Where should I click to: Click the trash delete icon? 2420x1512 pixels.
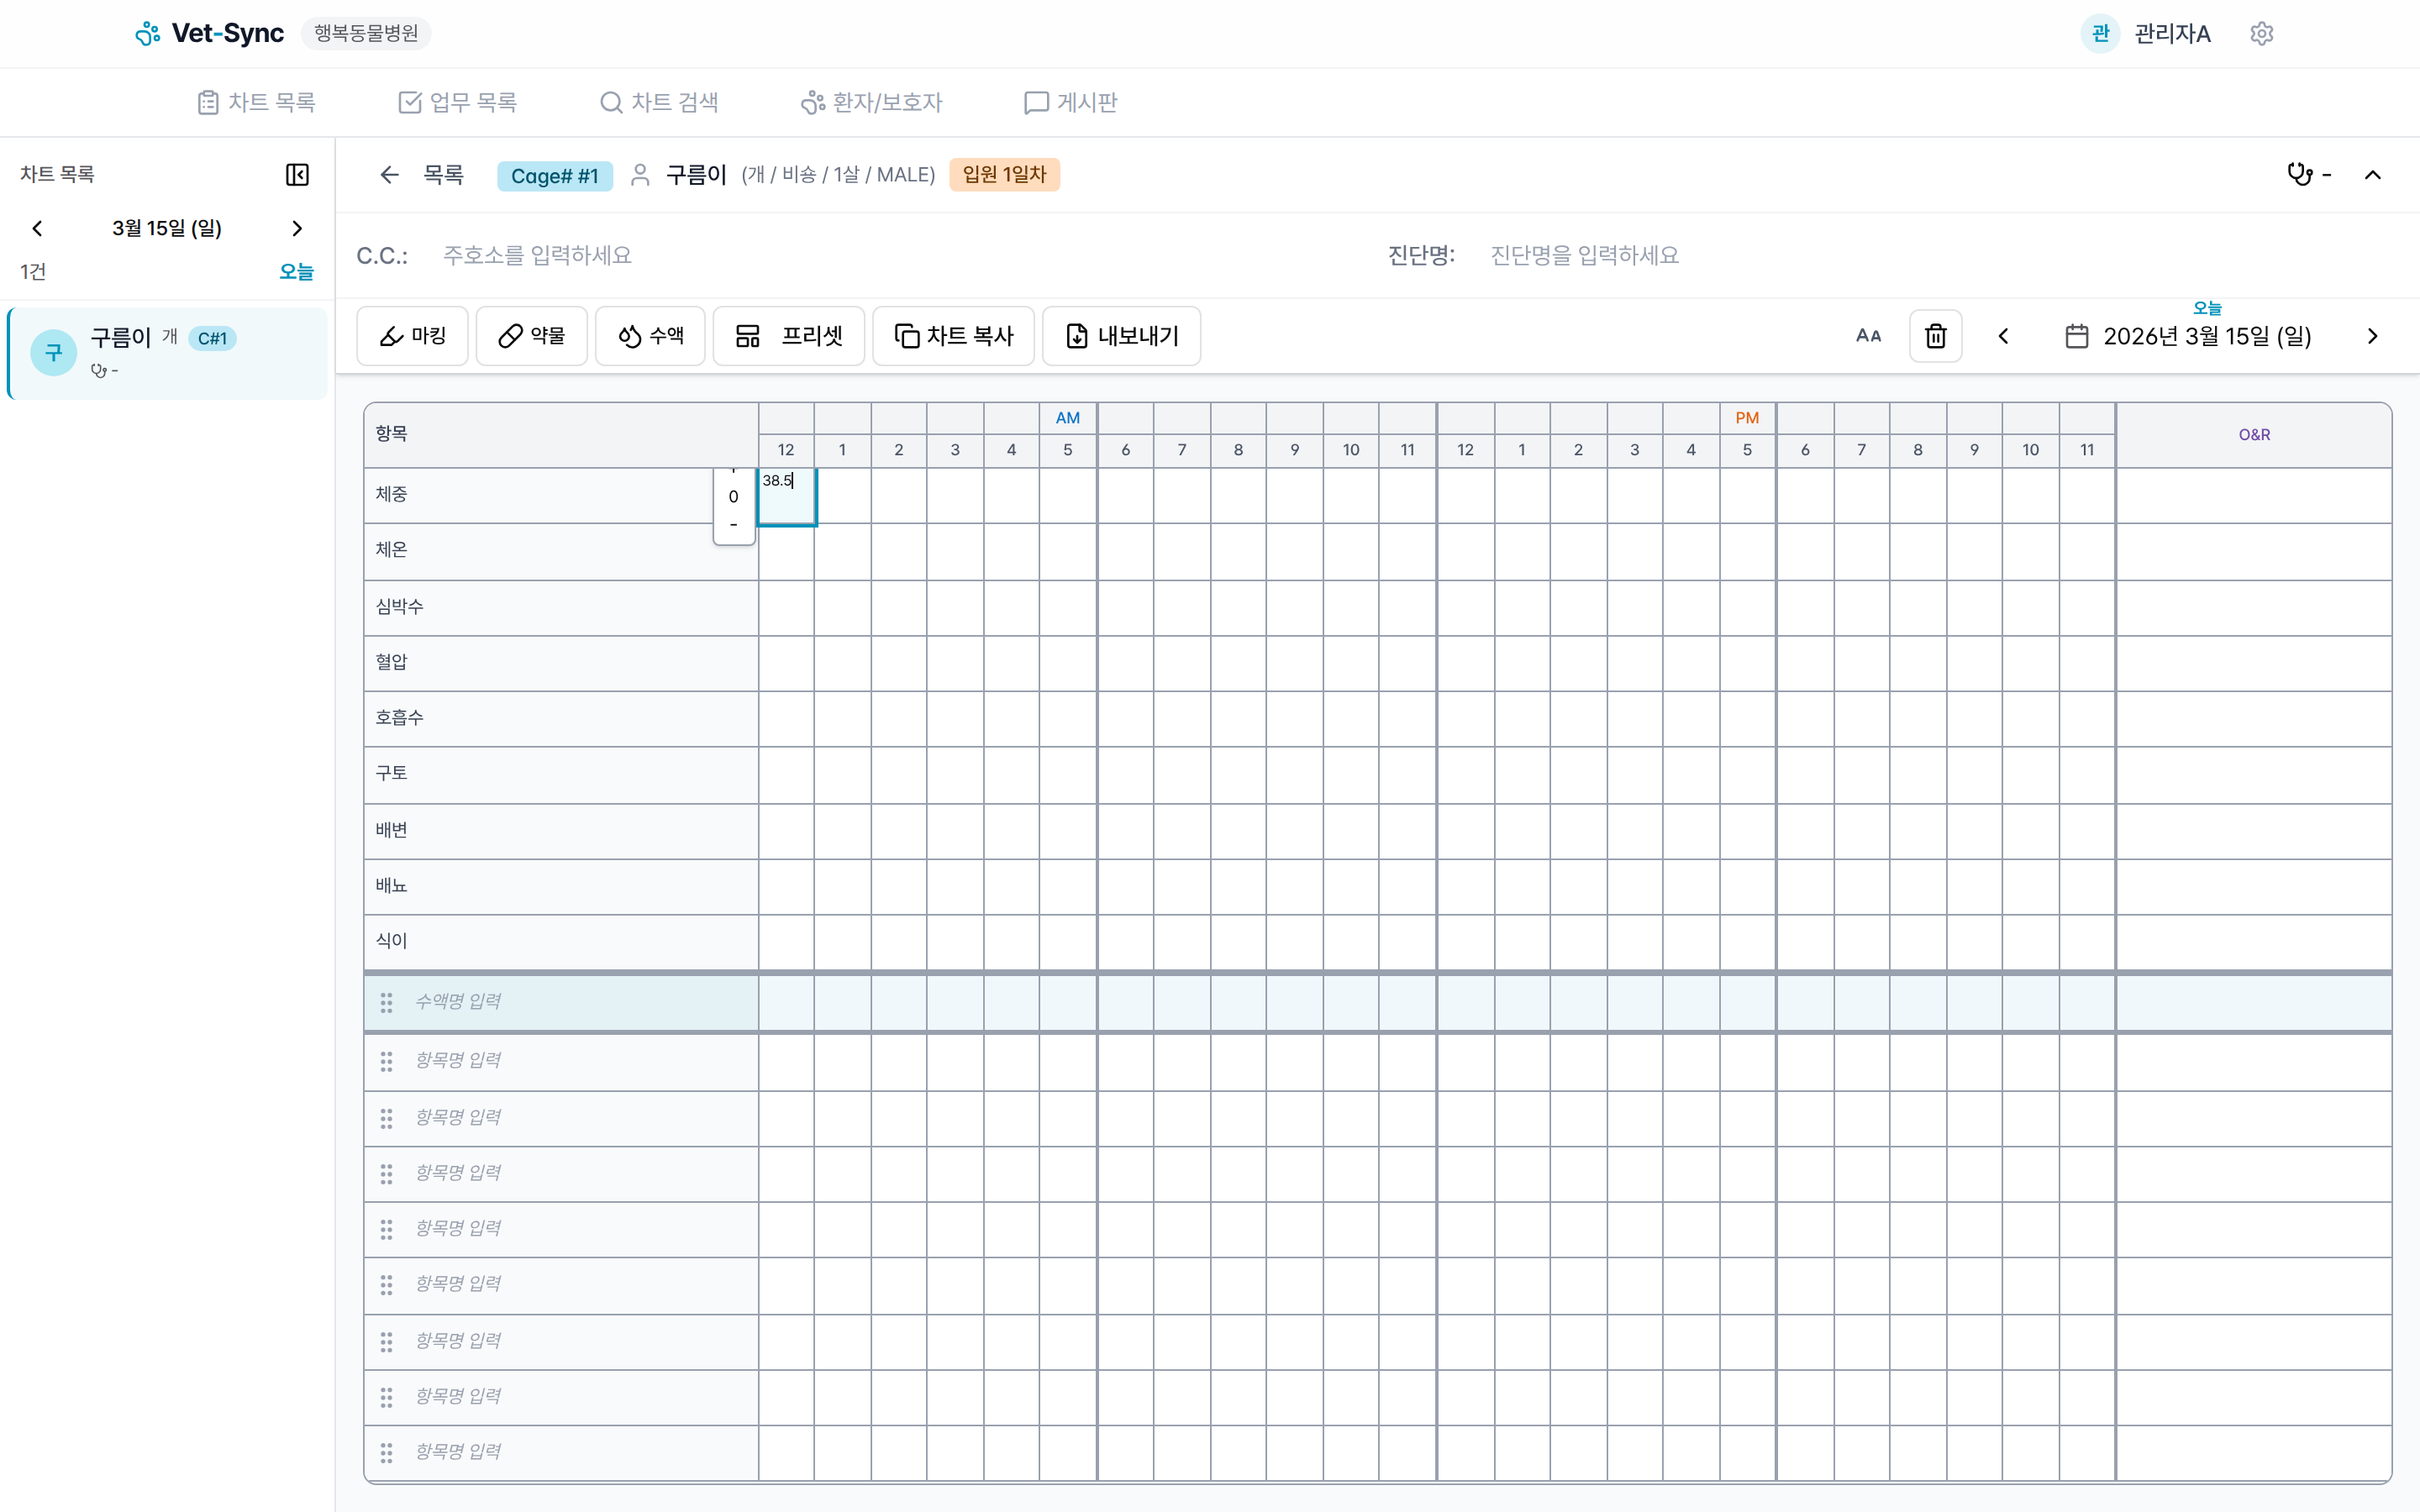pos(1936,336)
